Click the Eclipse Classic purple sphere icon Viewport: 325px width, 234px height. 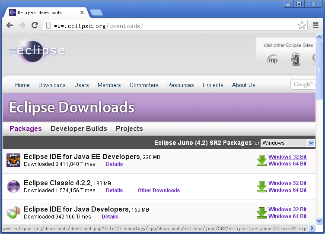[x=13, y=187]
